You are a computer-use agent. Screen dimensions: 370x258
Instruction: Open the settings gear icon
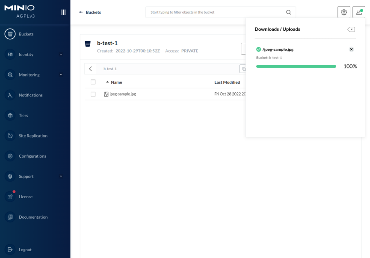click(x=343, y=12)
